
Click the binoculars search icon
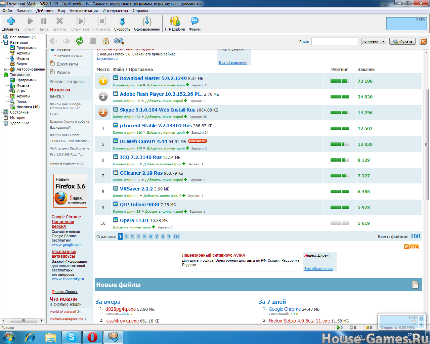click(x=119, y=41)
